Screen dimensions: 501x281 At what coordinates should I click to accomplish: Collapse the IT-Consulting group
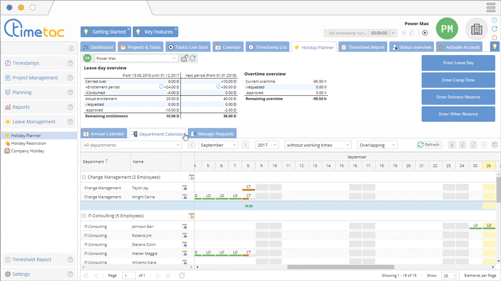[x=83, y=216]
